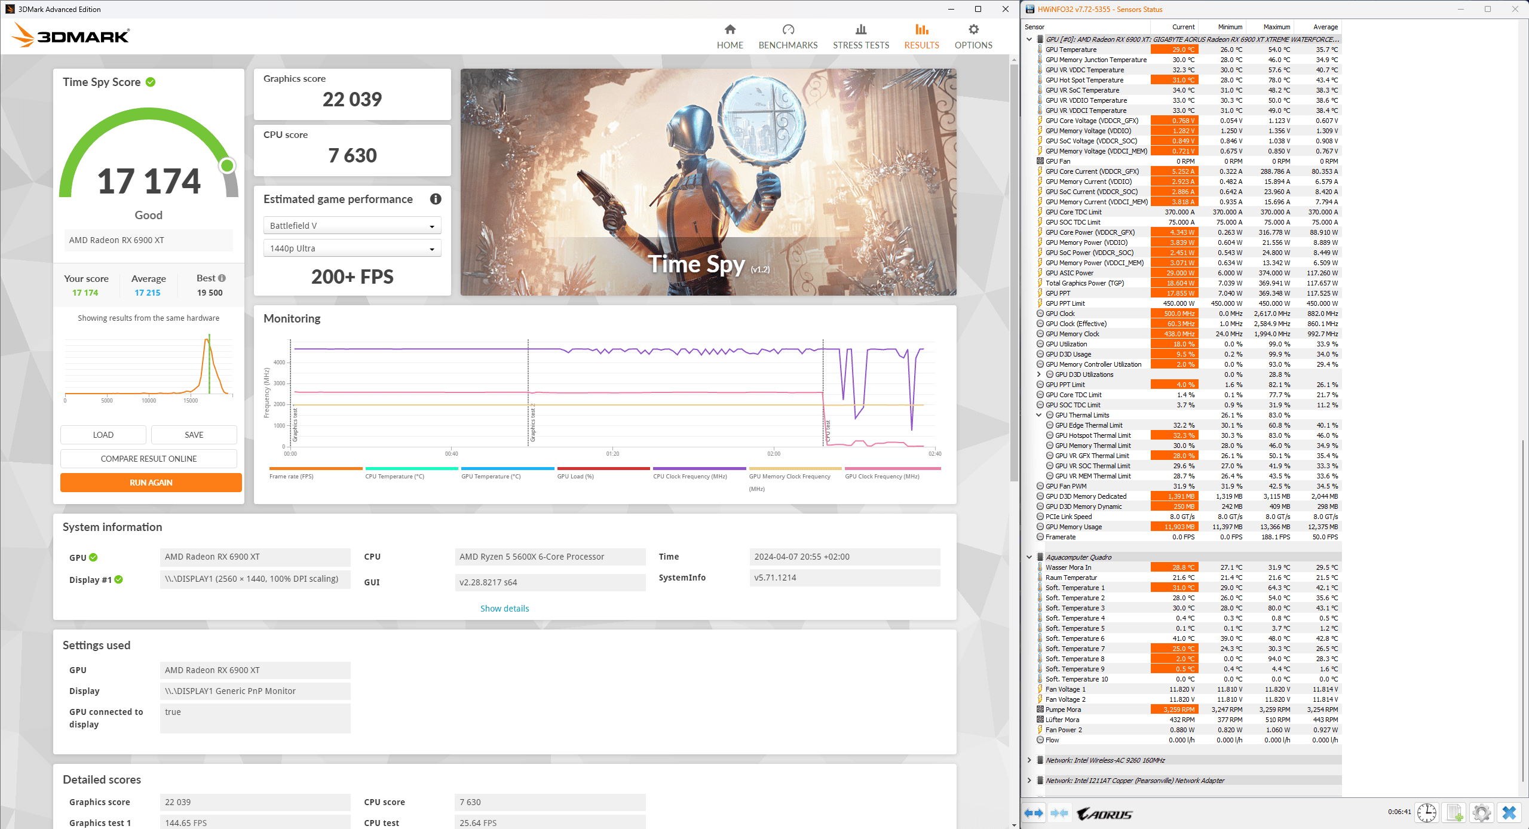Expand the GPU D3D Utilizations row
The width and height of the screenshot is (1529, 829).
point(1038,375)
